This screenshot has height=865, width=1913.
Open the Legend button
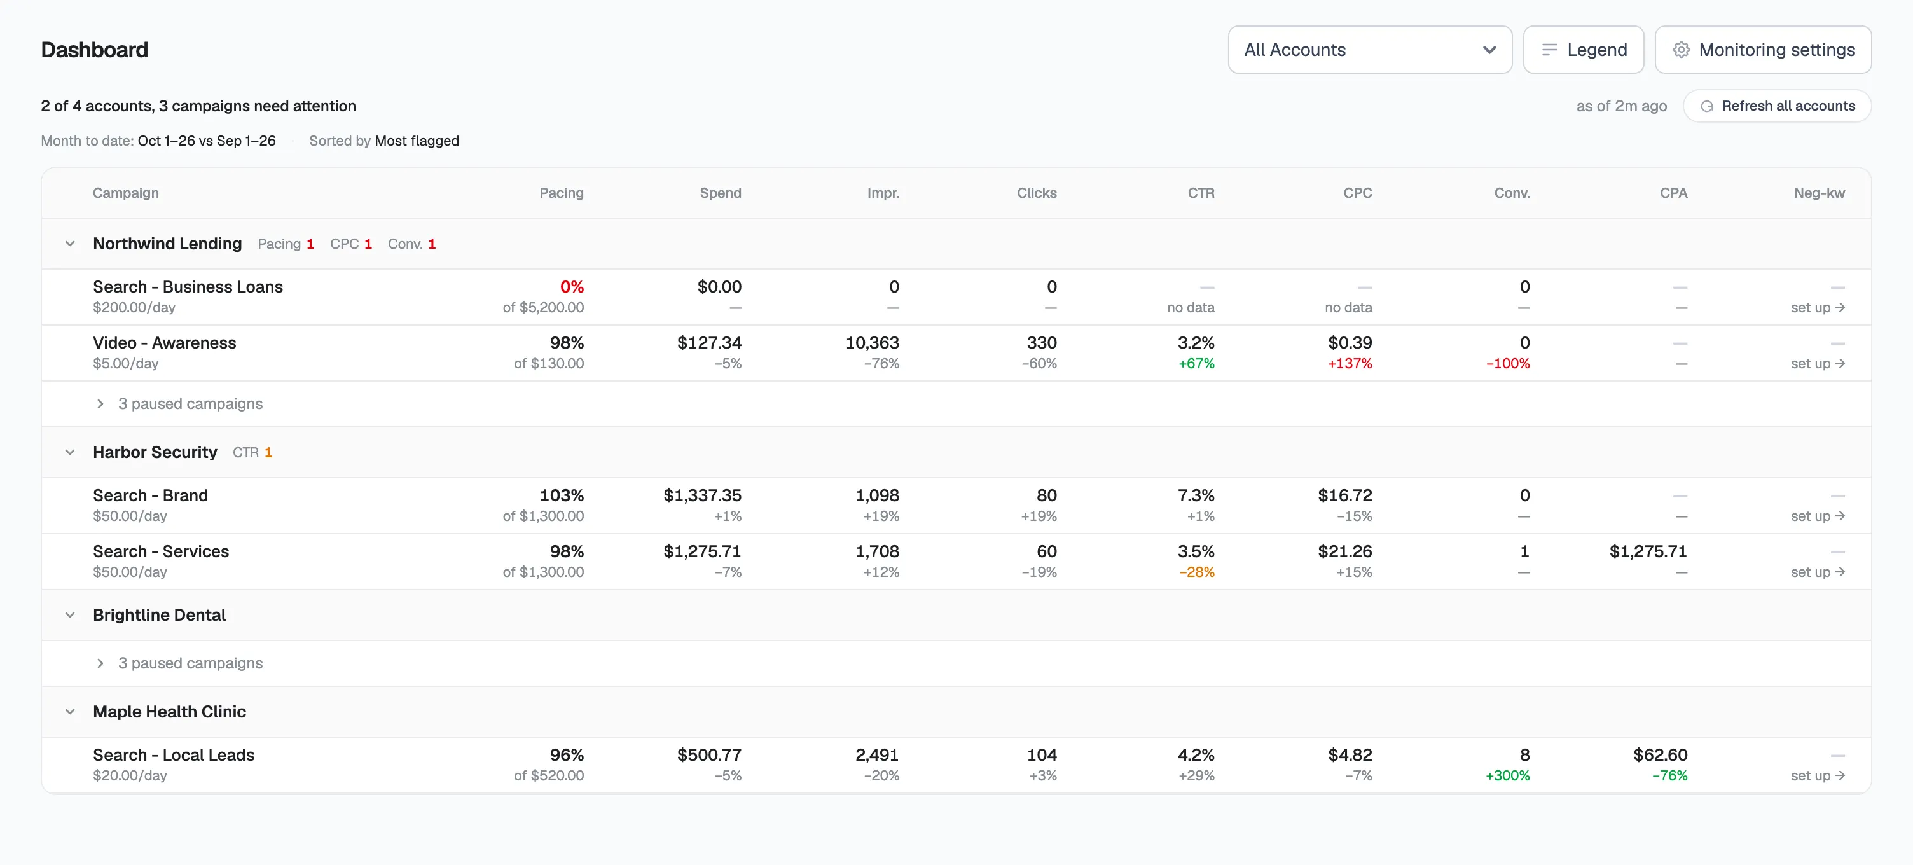point(1584,50)
